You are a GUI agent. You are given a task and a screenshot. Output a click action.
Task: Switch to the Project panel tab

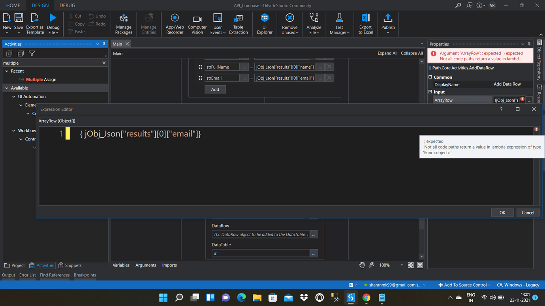point(14,265)
